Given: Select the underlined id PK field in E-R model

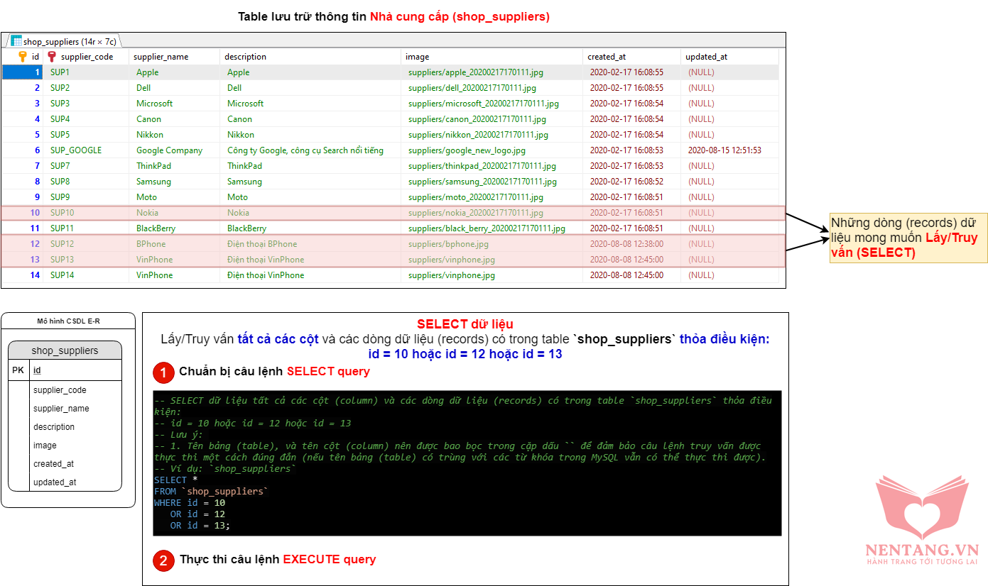Looking at the screenshot, I should pos(37,370).
